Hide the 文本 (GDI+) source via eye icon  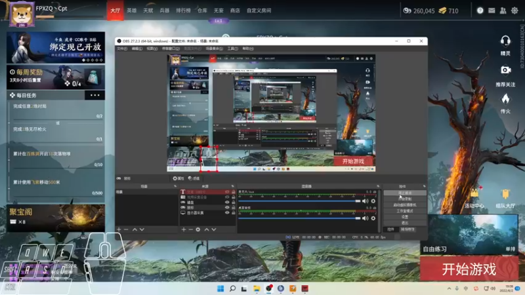point(227,192)
